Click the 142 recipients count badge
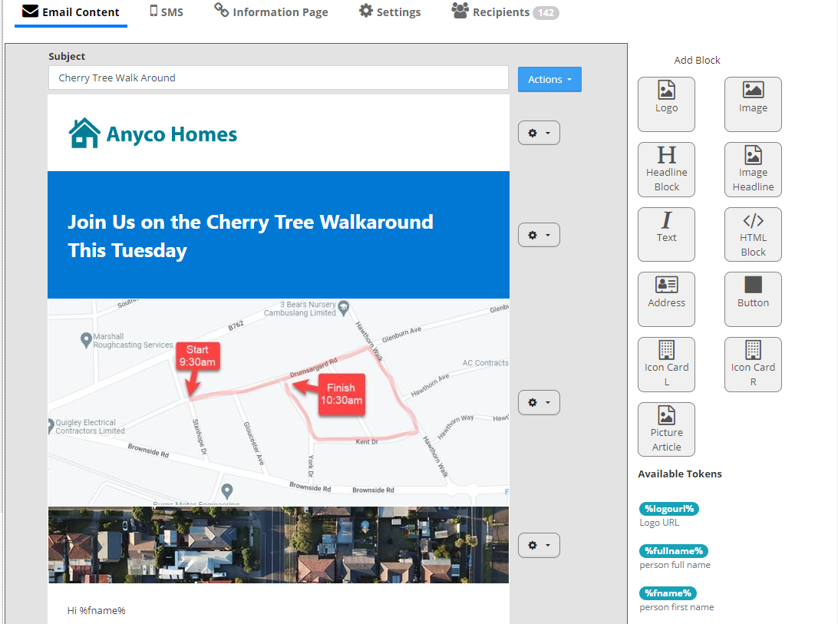 (x=546, y=13)
